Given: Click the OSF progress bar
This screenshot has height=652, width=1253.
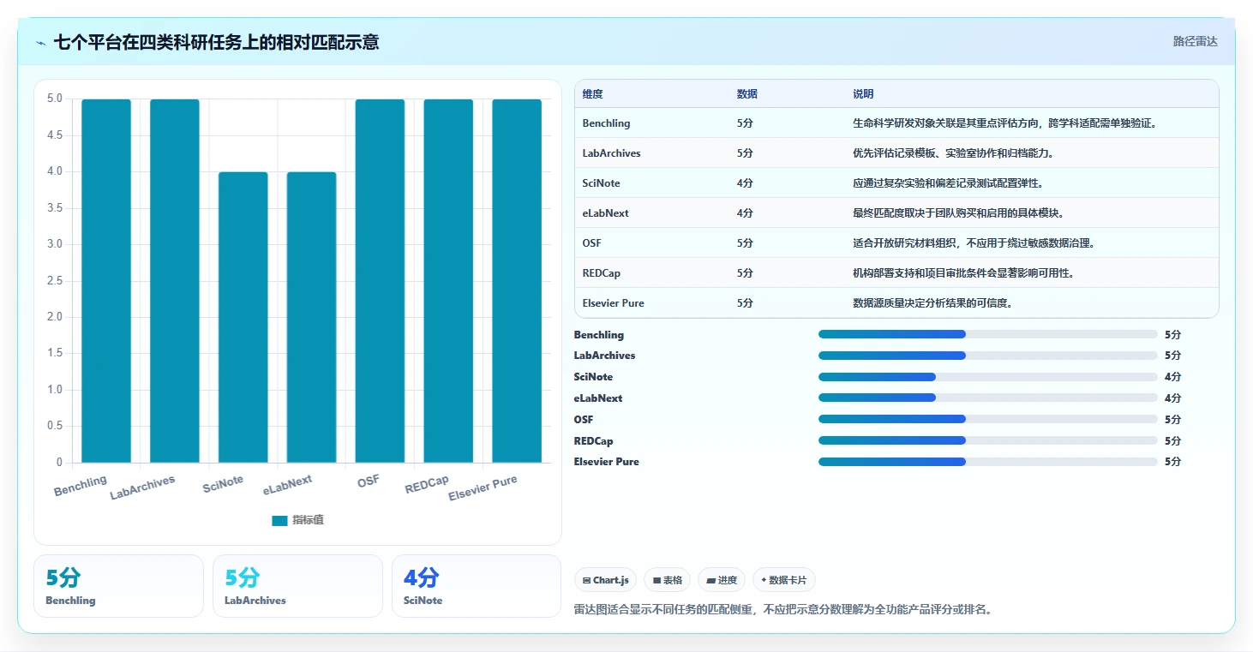Looking at the screenshot, I should click(988, 420).
